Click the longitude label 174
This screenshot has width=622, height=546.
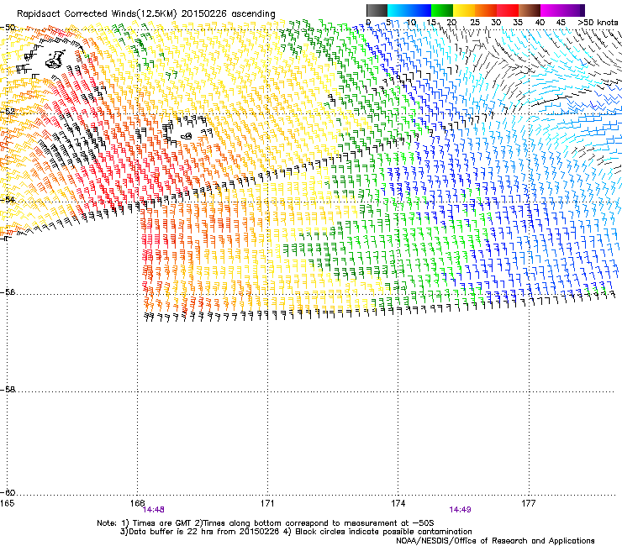click(398, 503)
